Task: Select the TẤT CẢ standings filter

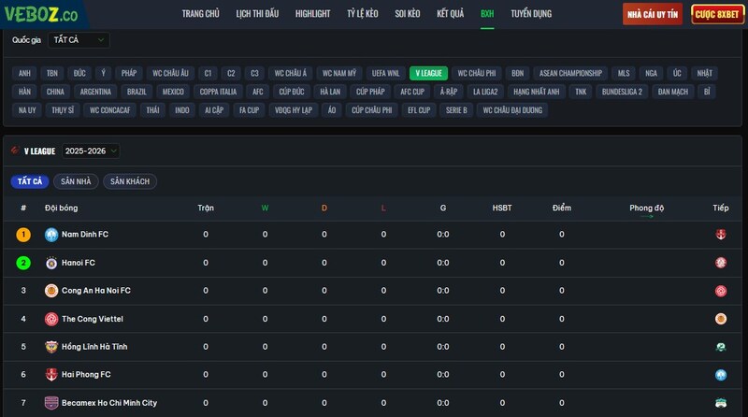Action: click(x=30, y=181)
